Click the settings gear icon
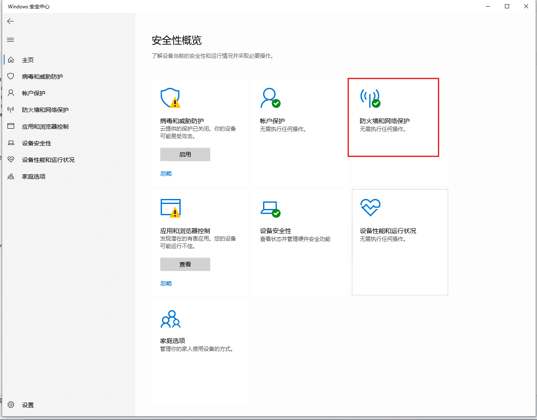The width and height of the screenshot is (537, 420). (x=11, y=405)
